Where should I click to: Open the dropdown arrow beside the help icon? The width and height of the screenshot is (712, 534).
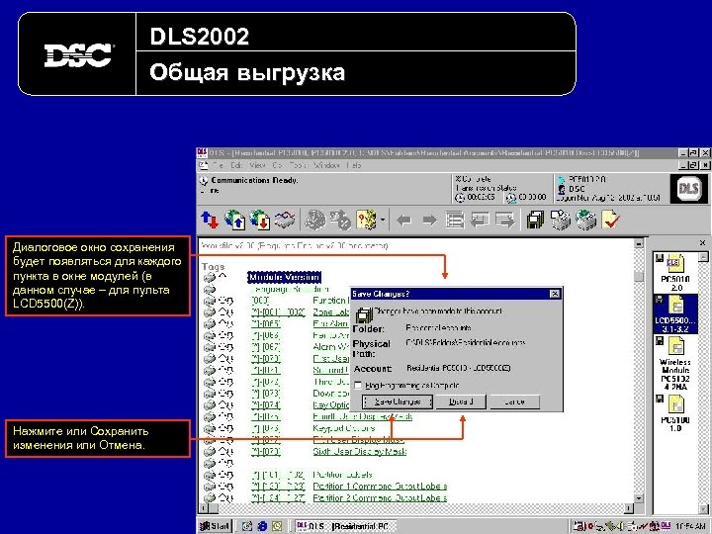tap(383, 221)
